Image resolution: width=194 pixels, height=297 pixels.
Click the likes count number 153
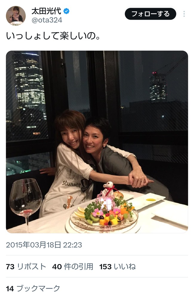point(105,267)
